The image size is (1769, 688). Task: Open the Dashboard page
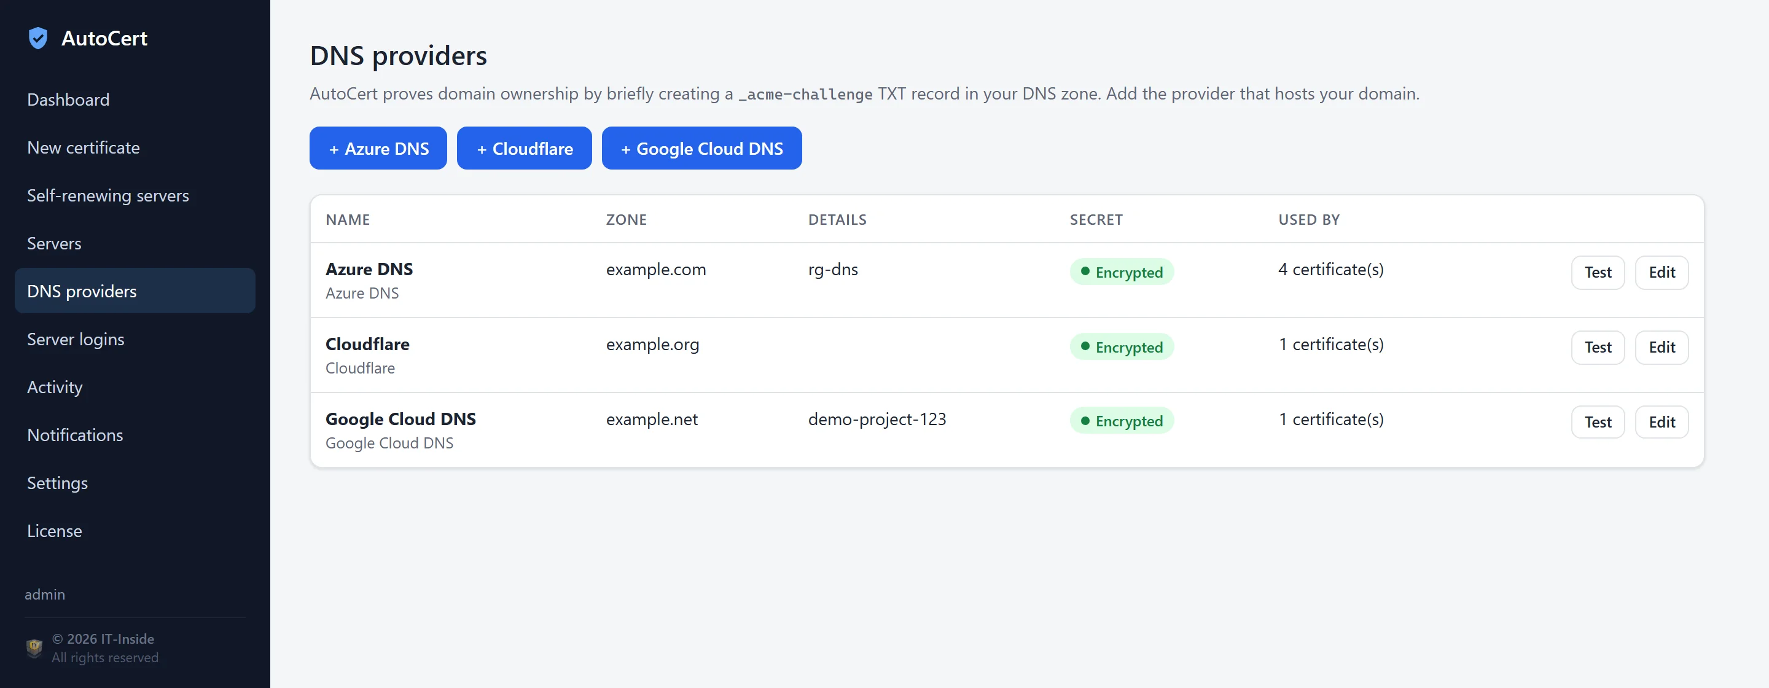click(x=135, y=100)
